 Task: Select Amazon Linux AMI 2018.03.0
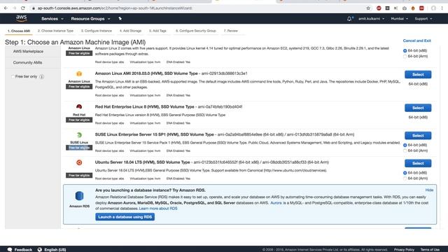(x=418, y=75)
